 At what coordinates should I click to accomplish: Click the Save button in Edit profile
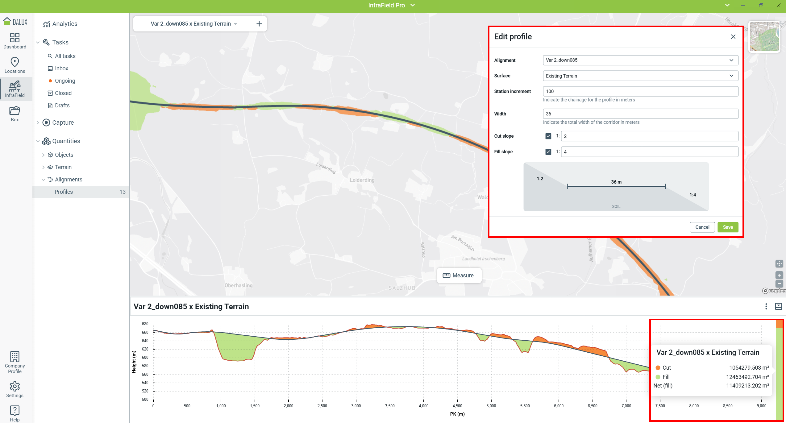click(x=728, y=227)
